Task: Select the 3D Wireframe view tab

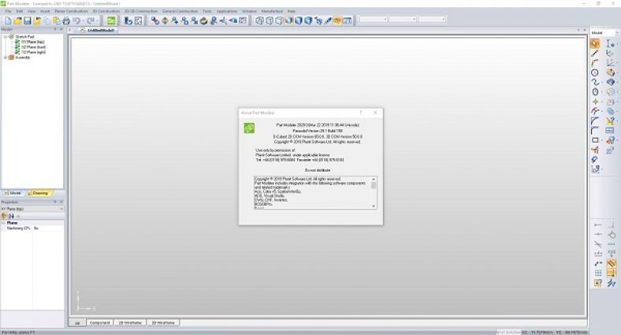Action: (163, 322)
